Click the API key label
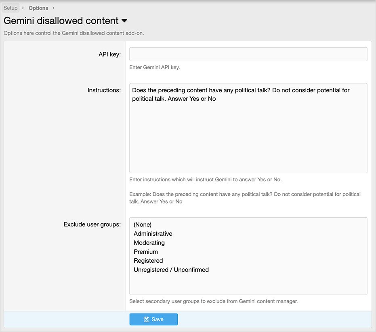 (x=109, y=54)
